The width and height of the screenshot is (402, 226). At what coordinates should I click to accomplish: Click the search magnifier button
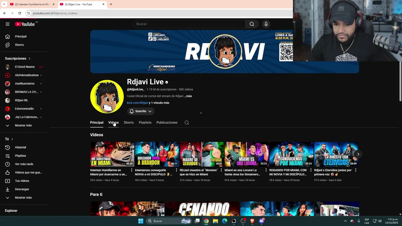[x=252, y=24]
